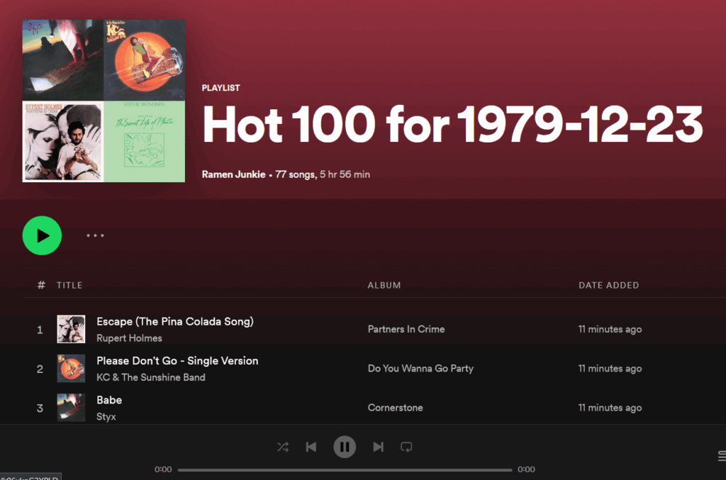Skip to the previous track

(x=311, y=447)
